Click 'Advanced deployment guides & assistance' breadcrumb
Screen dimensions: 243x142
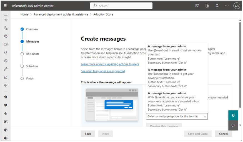tap(61, 14)
